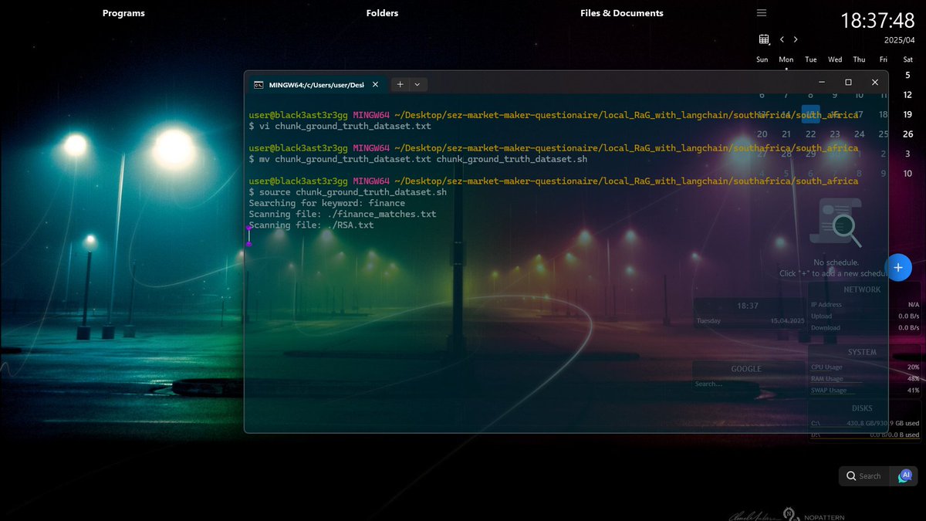
Task: Open the Files & Documents menu
Action: [622, 13]
